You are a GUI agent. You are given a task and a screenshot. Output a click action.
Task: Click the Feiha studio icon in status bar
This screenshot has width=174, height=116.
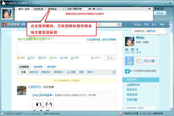point(121,114)
